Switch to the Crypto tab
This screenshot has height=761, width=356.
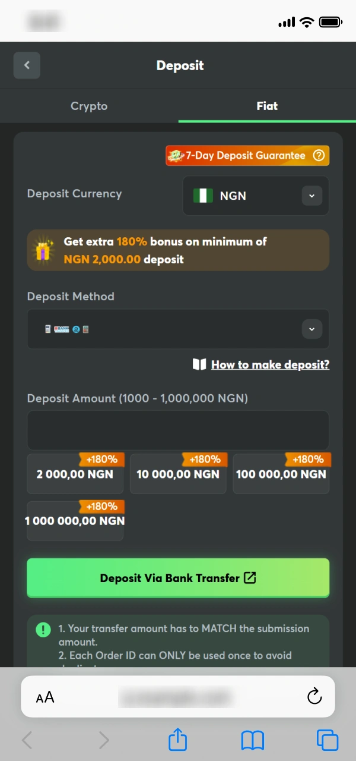pos(89,106)
